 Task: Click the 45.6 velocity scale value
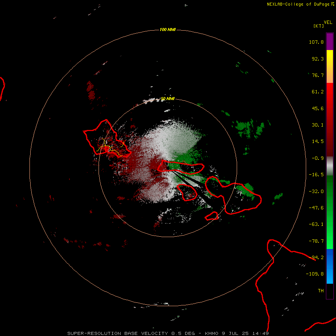click(318, 108)
